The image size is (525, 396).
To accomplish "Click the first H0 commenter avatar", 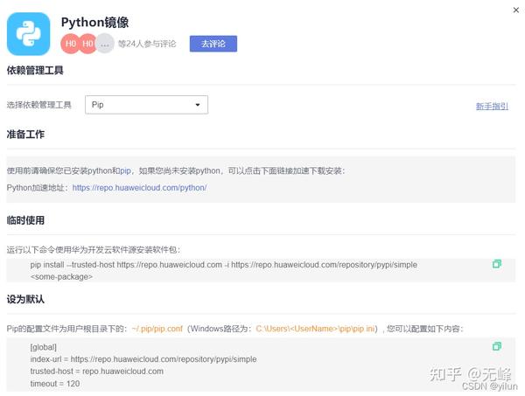I will pos(70,44).
